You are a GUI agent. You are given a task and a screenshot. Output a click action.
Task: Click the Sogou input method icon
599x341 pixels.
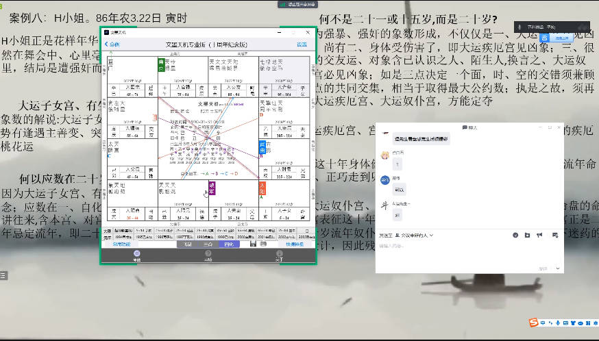pyautogui.click(x=533, y=323)
